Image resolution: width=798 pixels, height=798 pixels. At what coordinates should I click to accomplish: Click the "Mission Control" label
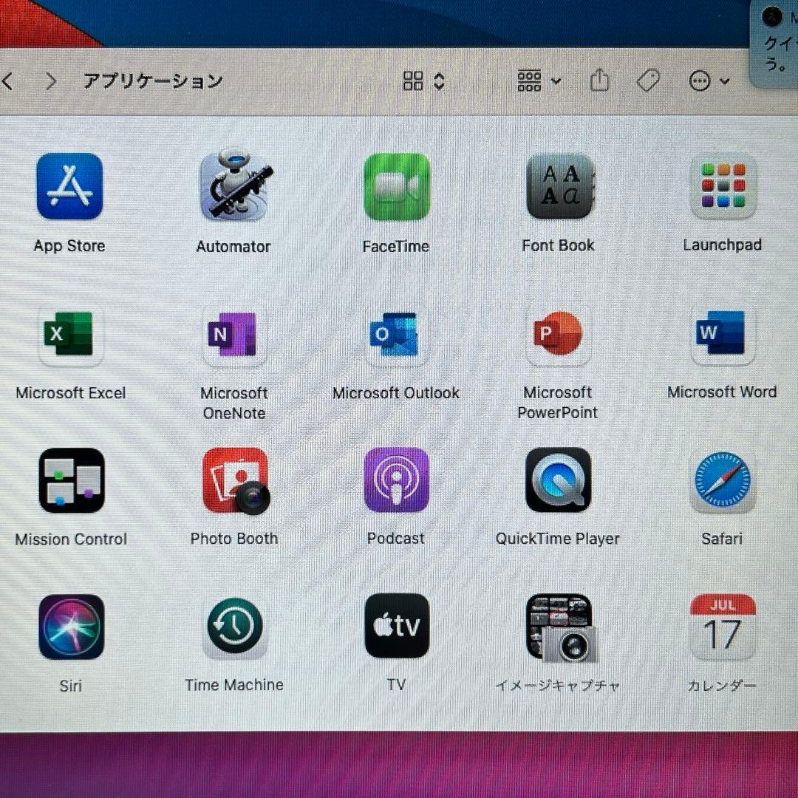click(71, 539)
